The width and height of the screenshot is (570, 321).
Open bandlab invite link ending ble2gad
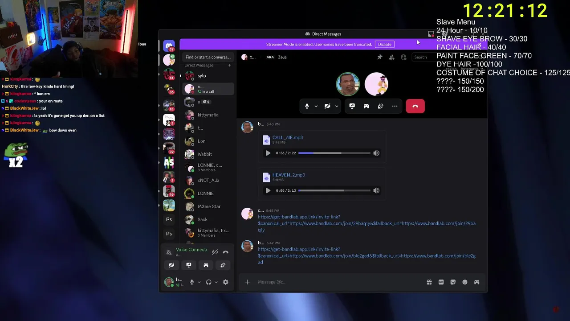pyautogui.click(x=366, y=256)
